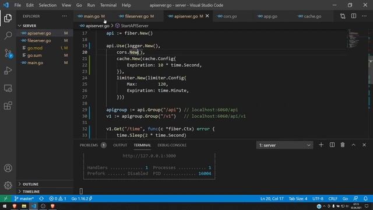Open the terminal selector dropdown 1: server
The image size is (373, 210).
point(284,145)
